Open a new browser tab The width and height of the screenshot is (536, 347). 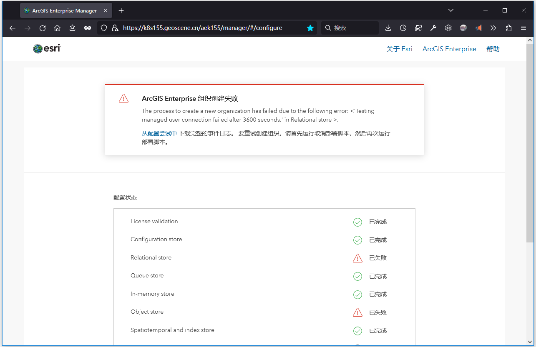coord(121,10)
